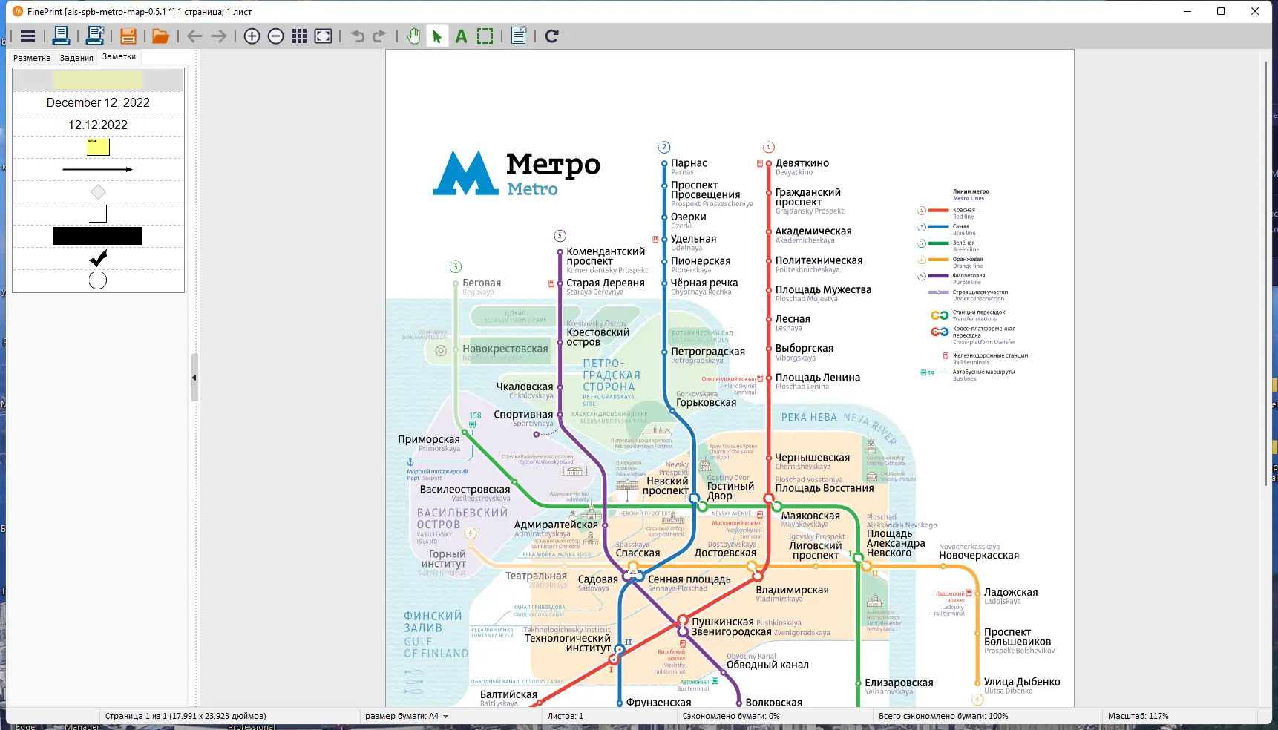Click the page count status text
Viewport: 1278px width, 730px height.
[186, 716]
